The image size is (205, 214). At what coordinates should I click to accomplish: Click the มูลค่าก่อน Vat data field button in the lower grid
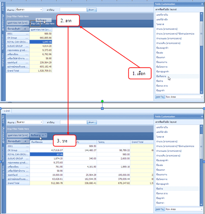18,135
